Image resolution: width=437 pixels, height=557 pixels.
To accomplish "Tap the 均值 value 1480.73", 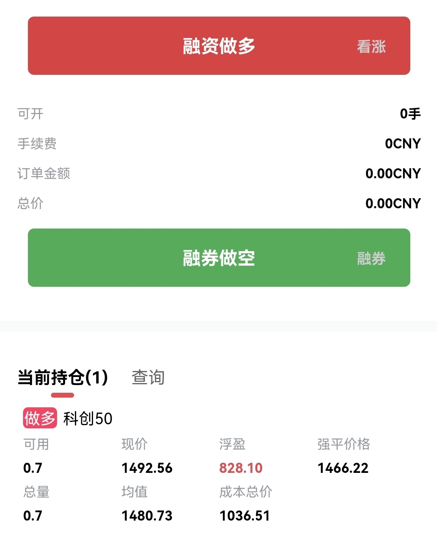I will [x=147, y=516].
